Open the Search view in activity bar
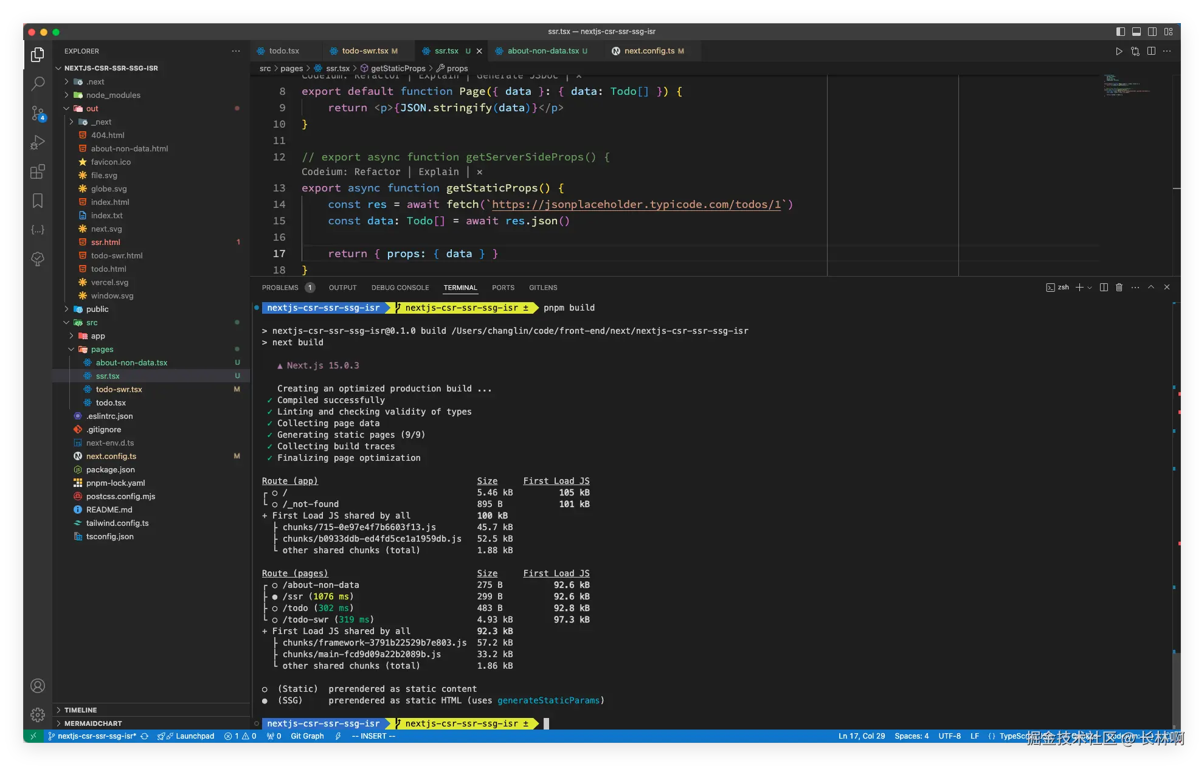1204x766 pixels. tap(38, 83)
